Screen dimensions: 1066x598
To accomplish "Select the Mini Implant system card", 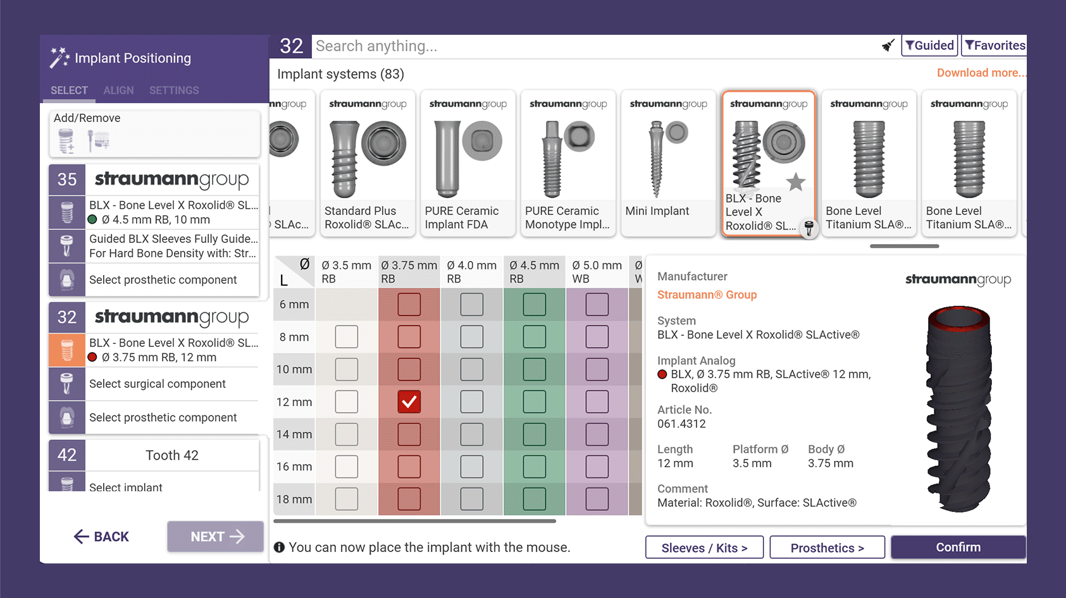I will 668,164.
